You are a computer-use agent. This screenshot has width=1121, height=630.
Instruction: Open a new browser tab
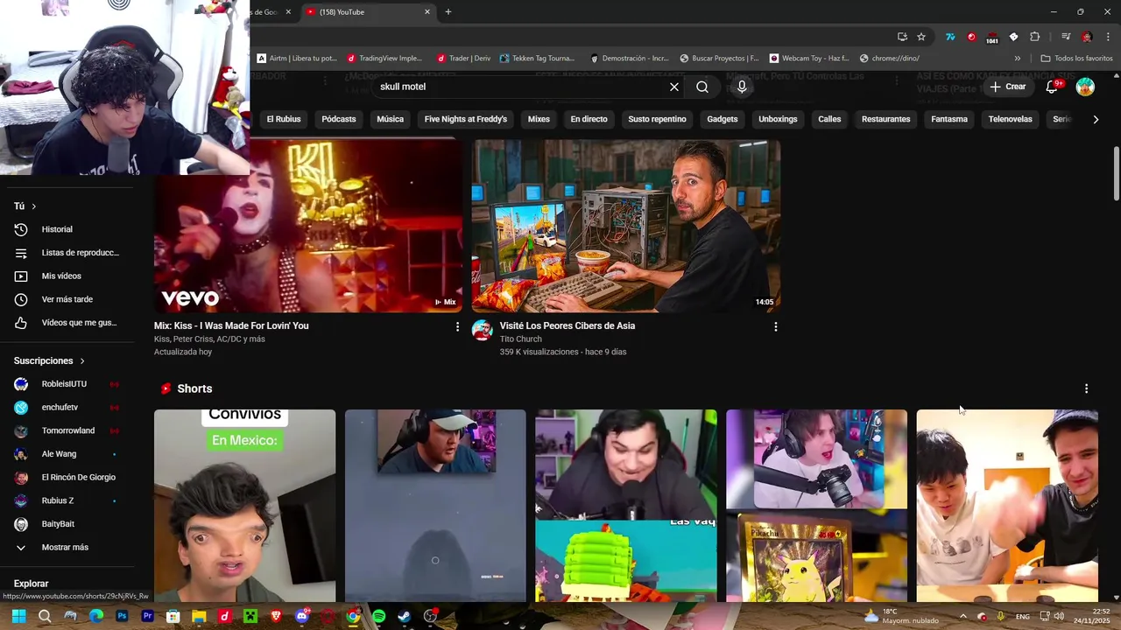click(x=448, y=12)
